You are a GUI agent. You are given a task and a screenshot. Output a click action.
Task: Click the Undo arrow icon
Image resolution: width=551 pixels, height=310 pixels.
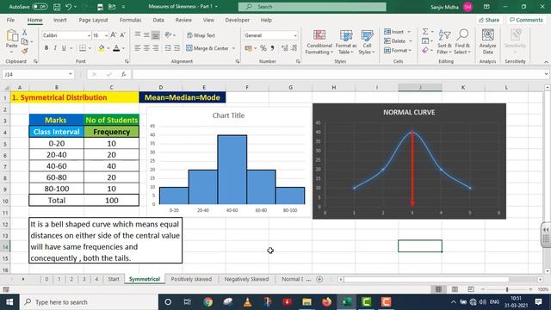tap(69, 7)
